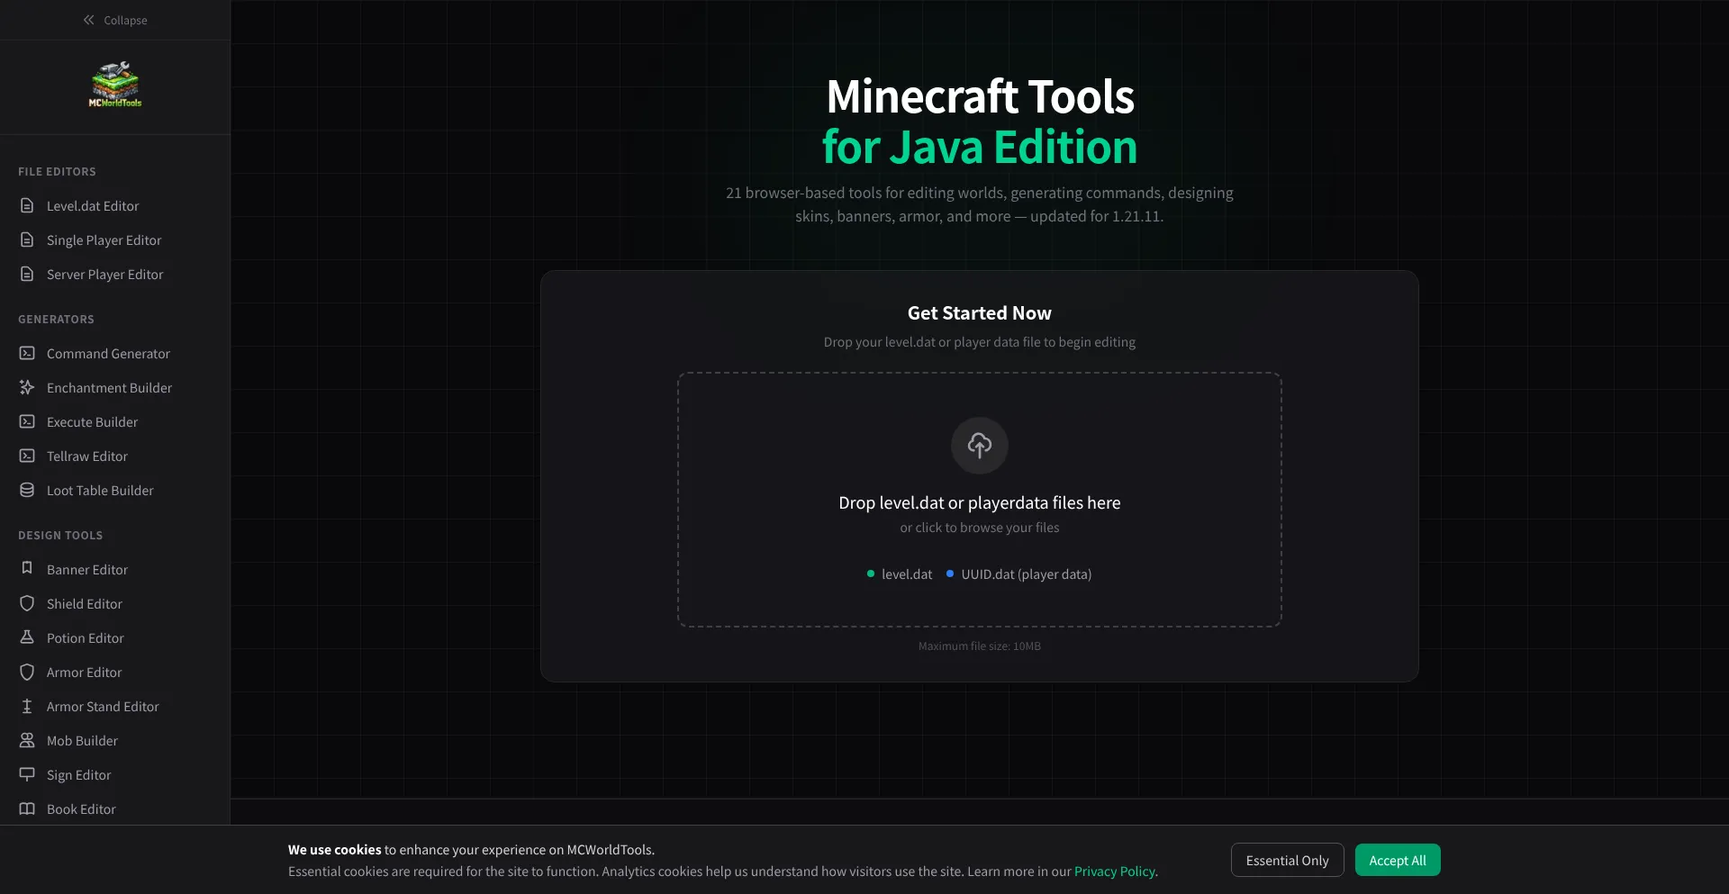1729x894 pixels.
Task: Click the "Get Started Now" heading
Action: tap(980, 313)
